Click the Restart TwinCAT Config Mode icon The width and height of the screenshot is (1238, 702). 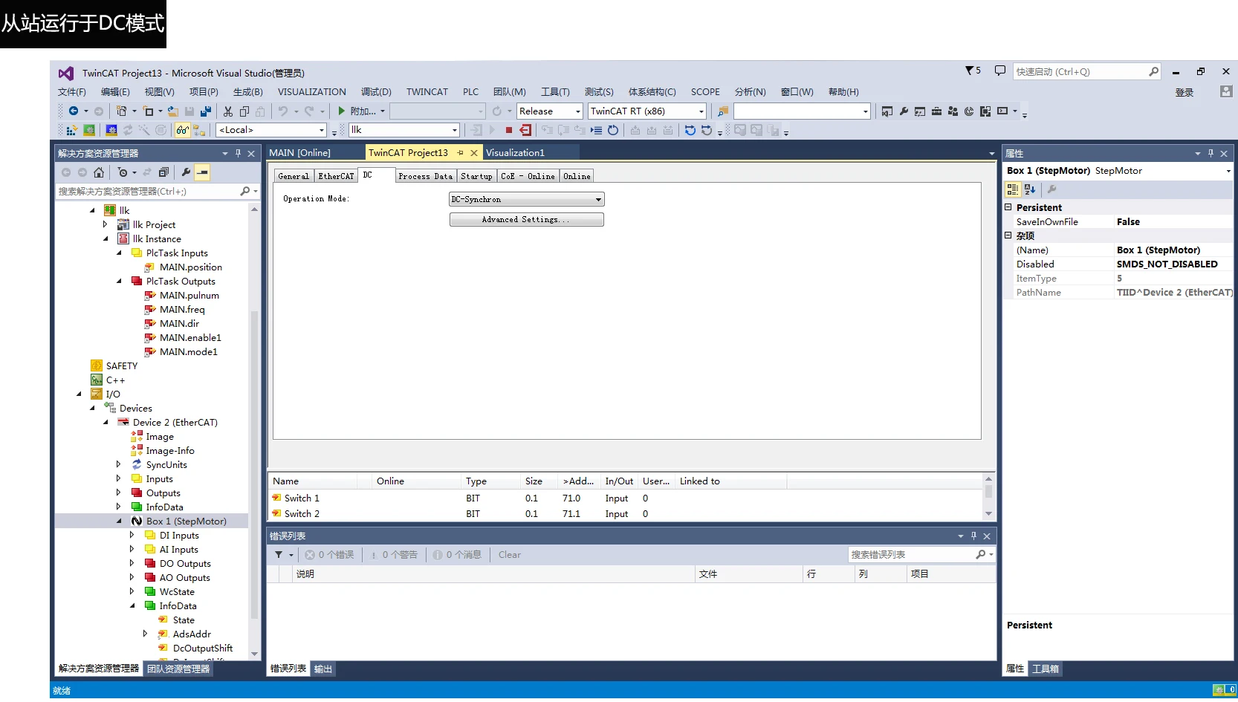pos(111,130)
